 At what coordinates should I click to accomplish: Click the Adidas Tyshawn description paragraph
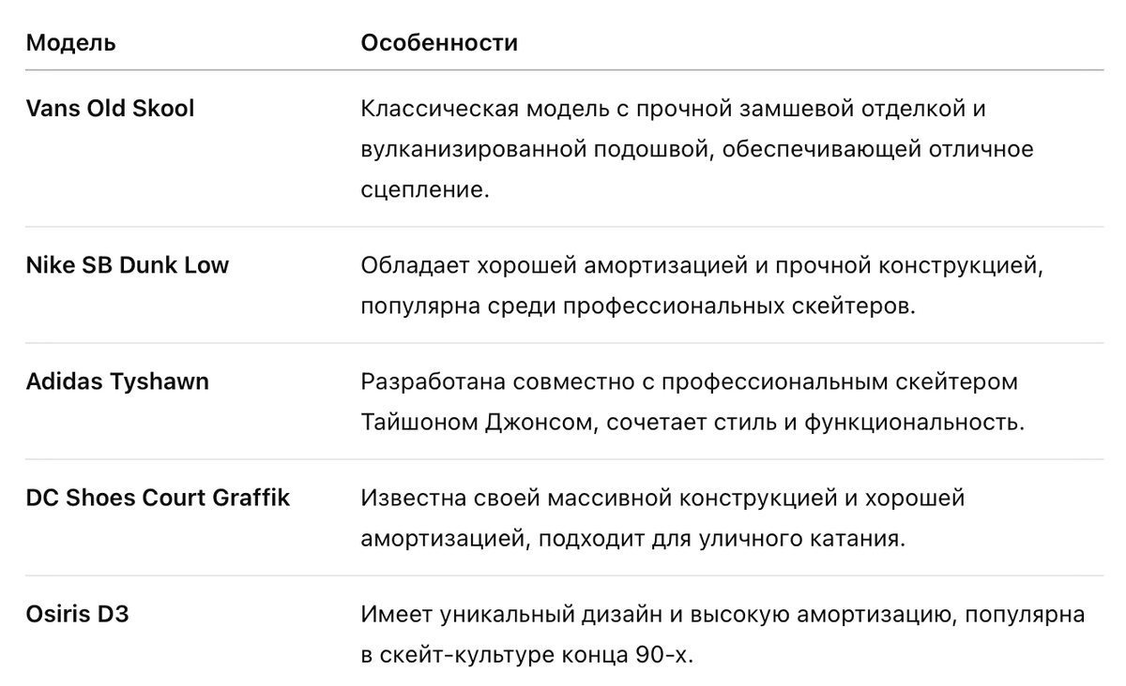click(x=692, y=402)
